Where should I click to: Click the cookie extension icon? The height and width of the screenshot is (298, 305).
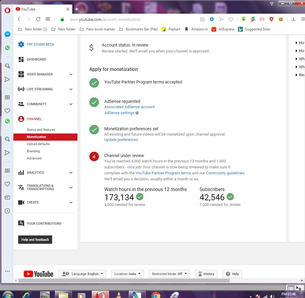coord(281,19)
